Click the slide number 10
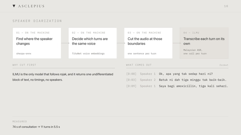This screenshot has height=135, width=241. [x=226, y=6]
